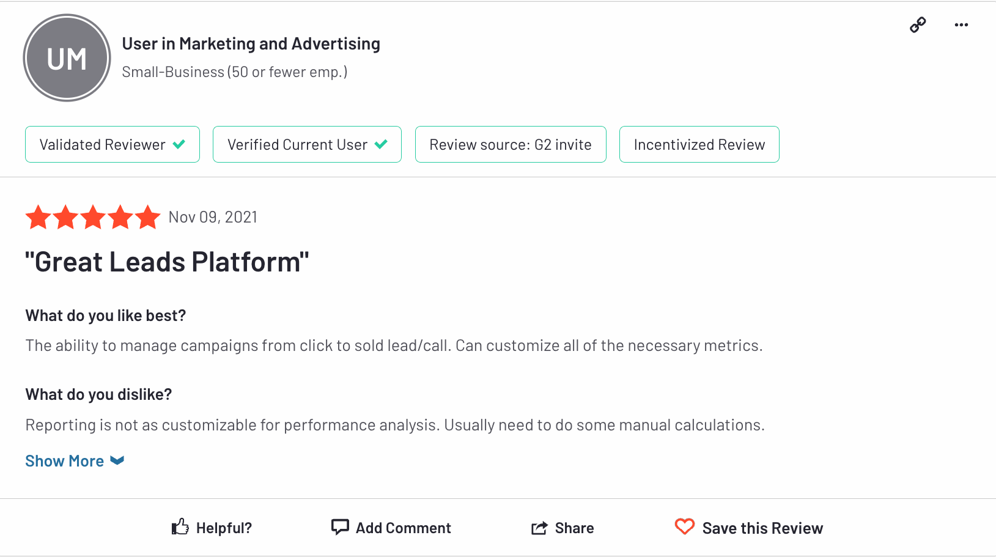Screen dimensions: 996x557
Task: Click the Validated Reviewer badge
Action: click(x=113, y=144)
